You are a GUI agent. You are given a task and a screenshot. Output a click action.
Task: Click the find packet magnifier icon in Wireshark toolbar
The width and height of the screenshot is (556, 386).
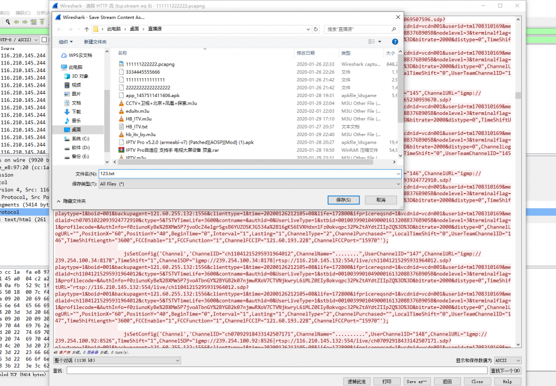[x=8, y=22]
